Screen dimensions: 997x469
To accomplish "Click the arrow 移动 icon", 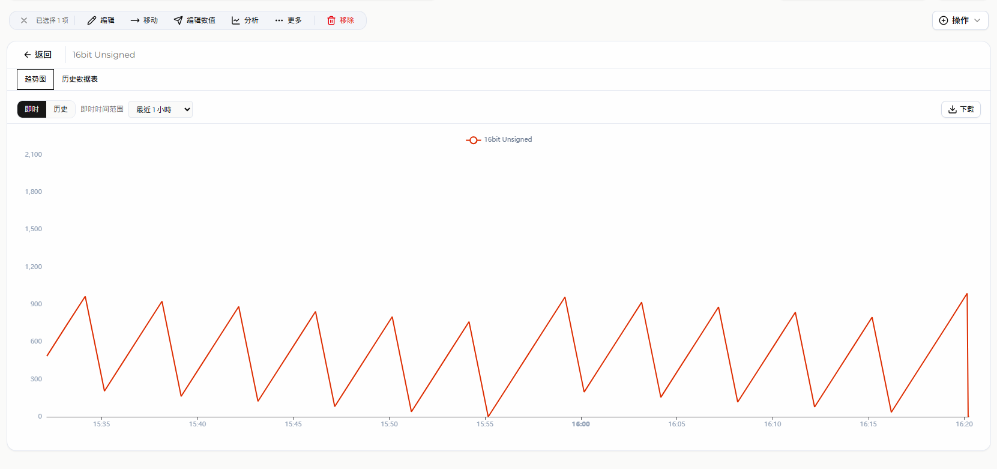I will click(x=135, y=20).
